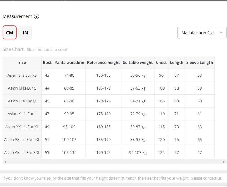This screenshot has width=227, height=187.
Task: Open the Manufacturer Size dropdown
Action: click(198, 33)
